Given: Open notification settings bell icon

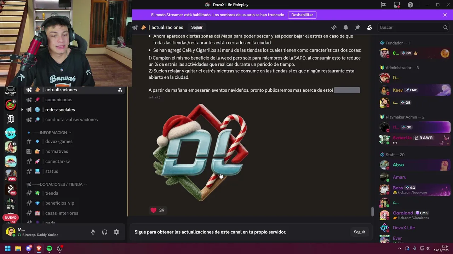Looking at the screenshot, I should (346, 27).
